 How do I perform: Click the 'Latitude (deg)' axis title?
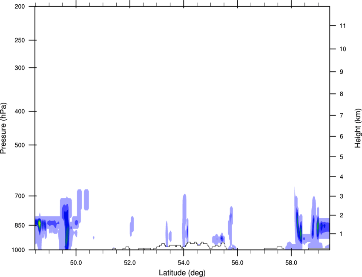coord(182,273)
